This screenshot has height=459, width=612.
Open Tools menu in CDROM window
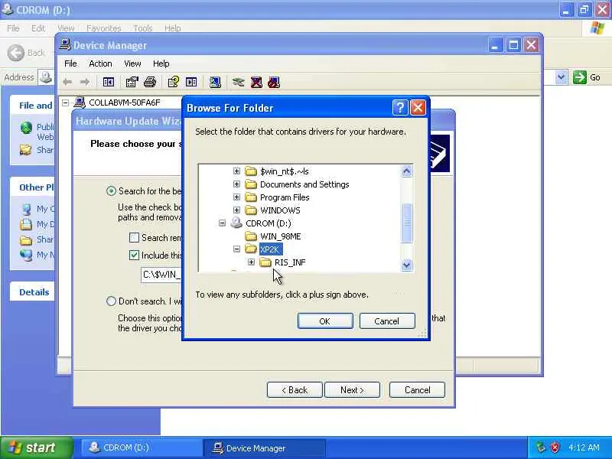click(143, 28)
